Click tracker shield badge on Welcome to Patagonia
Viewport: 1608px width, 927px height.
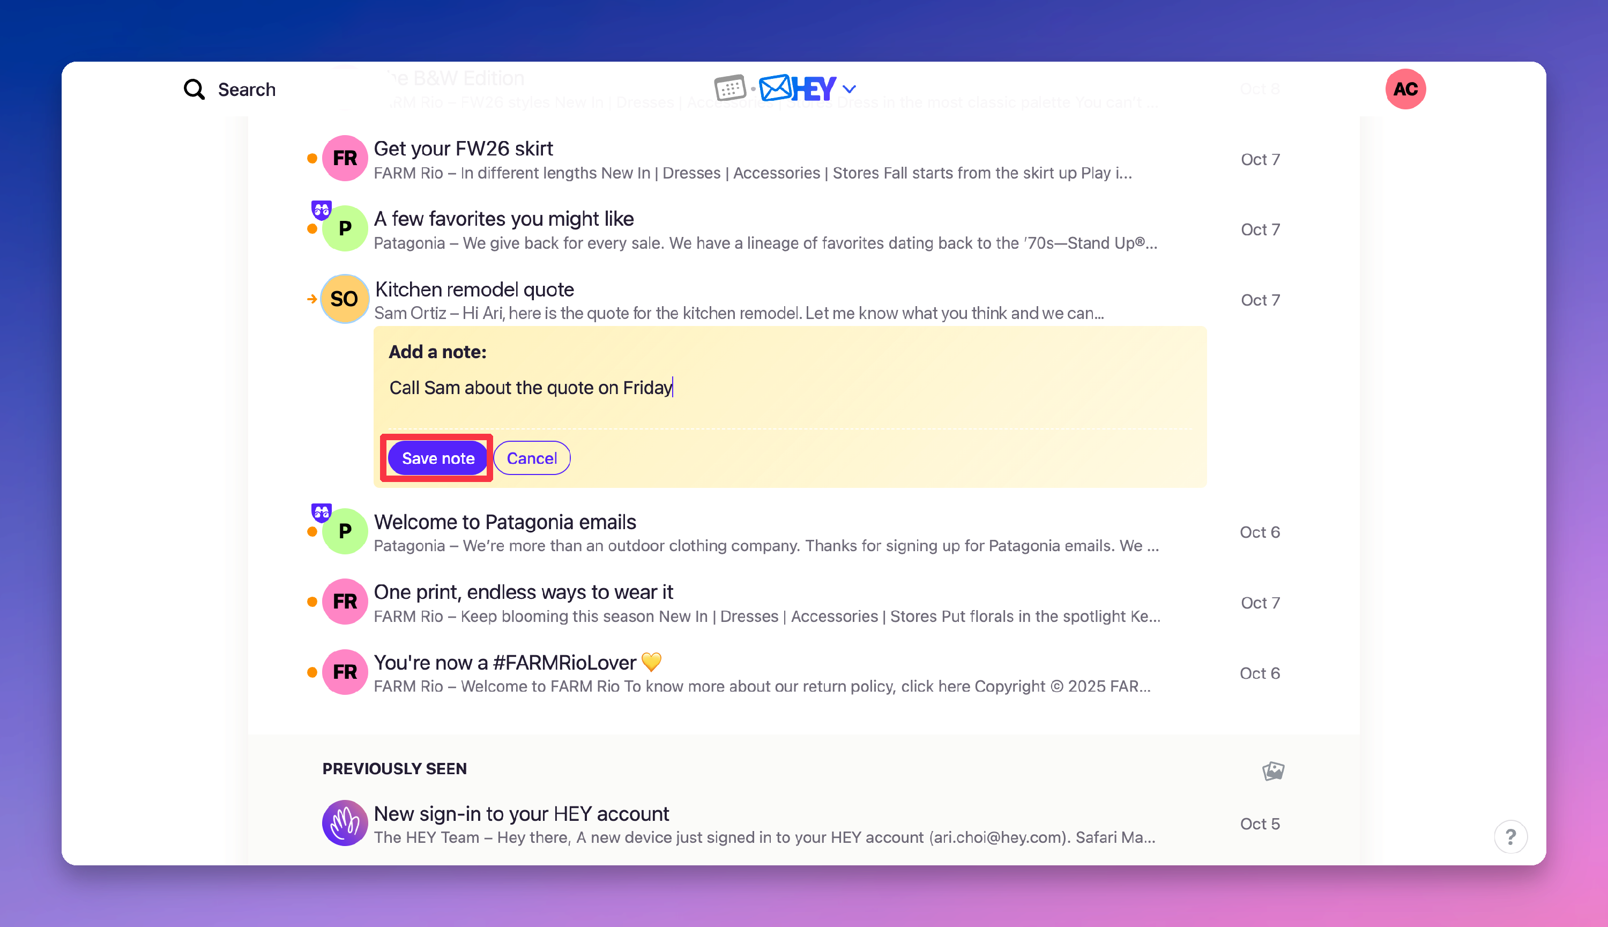tap(322, 513)
